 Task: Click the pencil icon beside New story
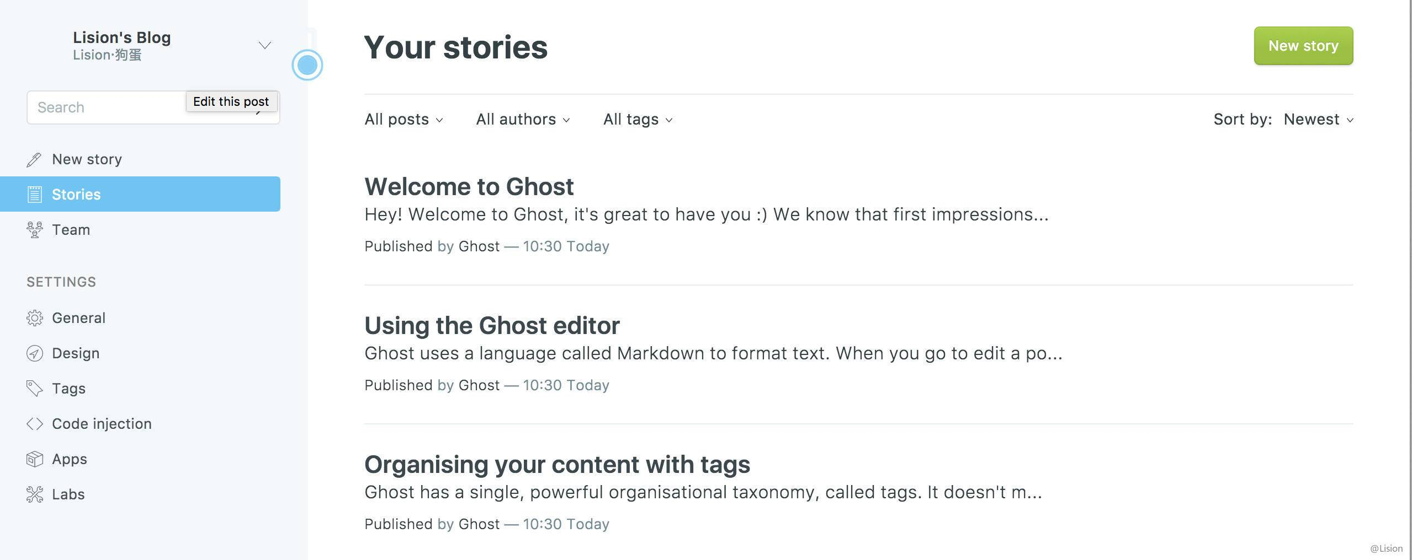pyautogui.click(x=34, y=160)
